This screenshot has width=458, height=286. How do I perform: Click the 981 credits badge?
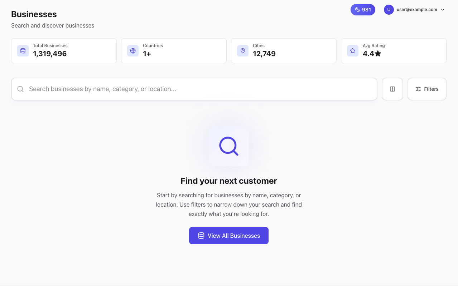[x=363, y=10]
